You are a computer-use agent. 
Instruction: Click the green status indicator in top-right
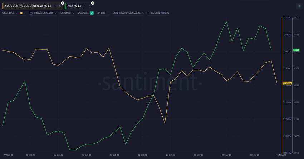coord(299,6)
